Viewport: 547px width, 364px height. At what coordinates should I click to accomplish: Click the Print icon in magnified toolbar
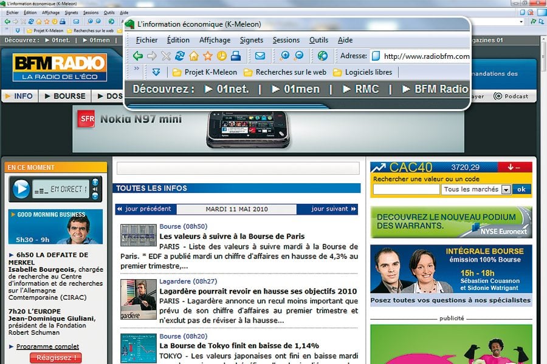236,56
